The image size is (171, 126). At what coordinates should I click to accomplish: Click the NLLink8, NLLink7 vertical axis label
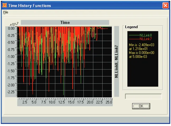[x=116, y=61]
